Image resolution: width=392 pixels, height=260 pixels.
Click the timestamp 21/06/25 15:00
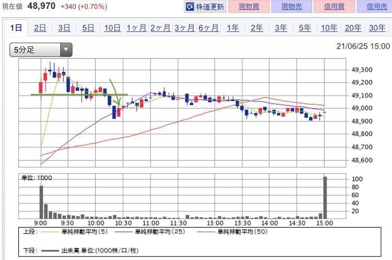pos(363,46)
